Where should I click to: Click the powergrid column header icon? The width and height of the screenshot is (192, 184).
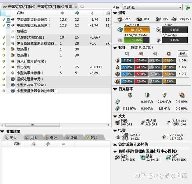point(62,13)
